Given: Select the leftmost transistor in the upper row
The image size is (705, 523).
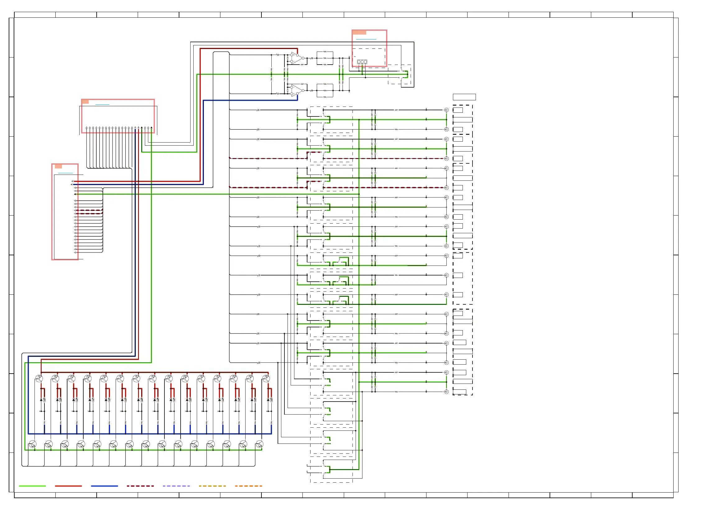Looking at the screenshot, I should coord(39,379).
